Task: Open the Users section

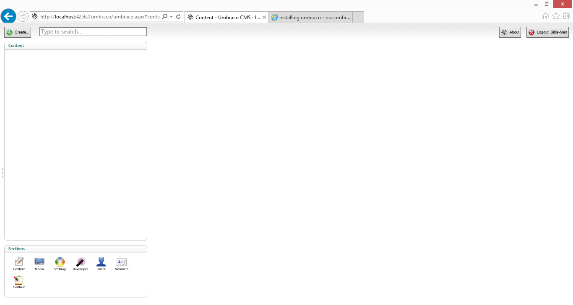Action: 101,264
